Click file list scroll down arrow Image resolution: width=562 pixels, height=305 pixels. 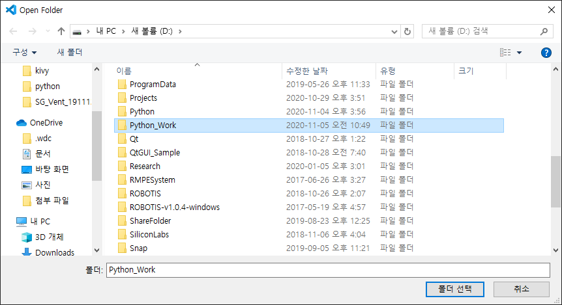(x=555, y=250)
